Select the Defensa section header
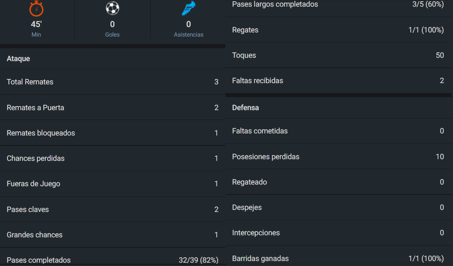The image size is (453, 266). click(x=245, y=108)
